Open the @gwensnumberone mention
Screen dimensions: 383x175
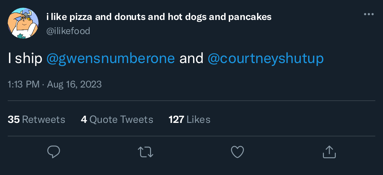coord(111,59)
